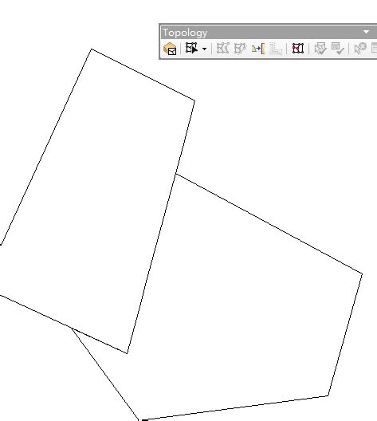This screenshot has width=377, height=421.
Task: Click the rightmost vertex of right polygon
Action: [x=362, y=273]
